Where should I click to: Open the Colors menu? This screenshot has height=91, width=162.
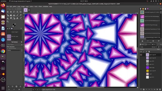pos(31,6)
